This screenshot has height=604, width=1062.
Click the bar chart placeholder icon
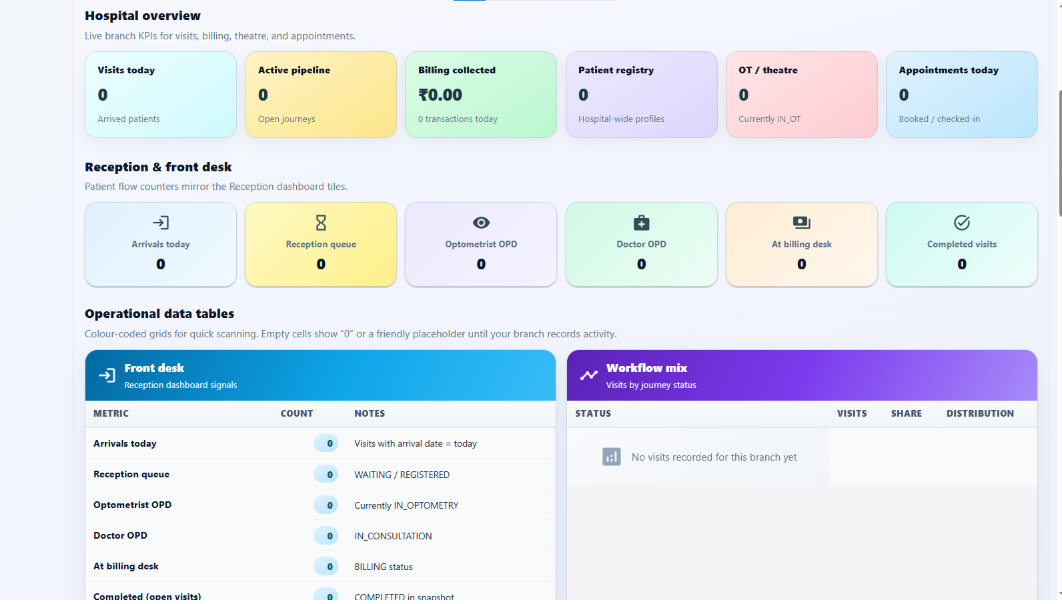coord(612,457)
